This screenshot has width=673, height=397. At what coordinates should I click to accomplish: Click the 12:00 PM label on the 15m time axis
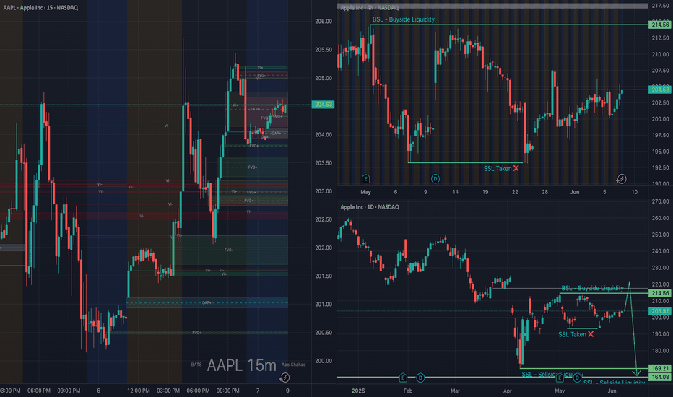click(138, 391)
